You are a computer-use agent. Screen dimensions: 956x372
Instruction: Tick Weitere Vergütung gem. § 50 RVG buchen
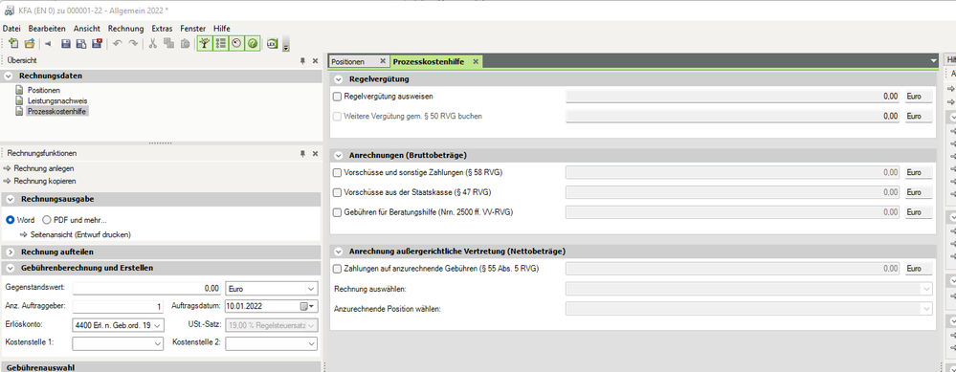(x=337, y=116)
